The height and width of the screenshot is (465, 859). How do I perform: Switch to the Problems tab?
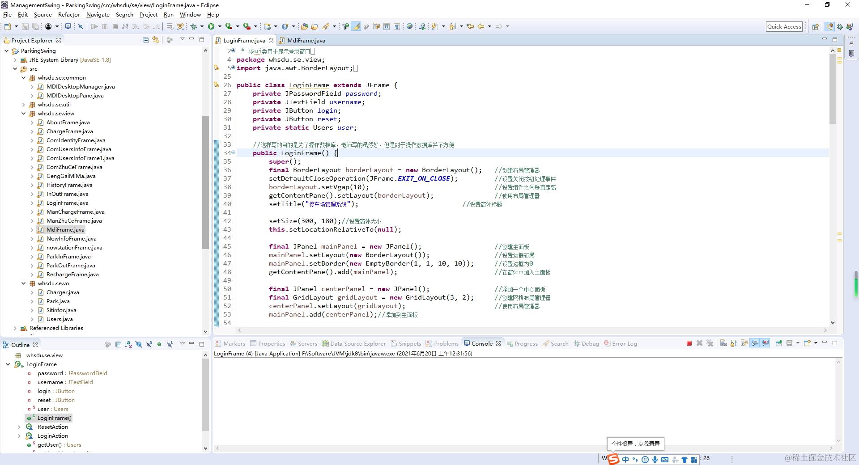[442, 343]
